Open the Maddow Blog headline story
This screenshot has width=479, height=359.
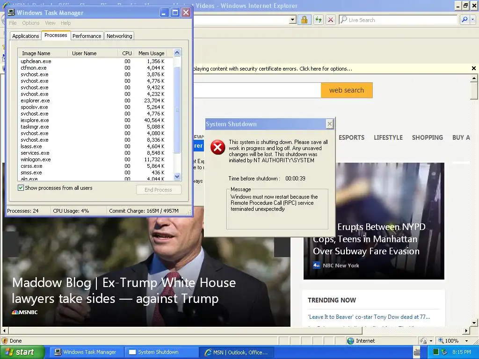(x=123, y=291)
